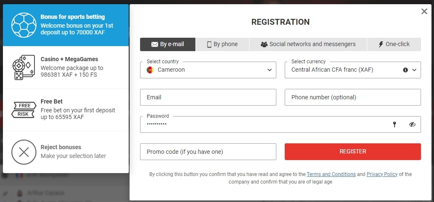Click the password key generator icon
This screenshot has width=434, height=202.
394,124
